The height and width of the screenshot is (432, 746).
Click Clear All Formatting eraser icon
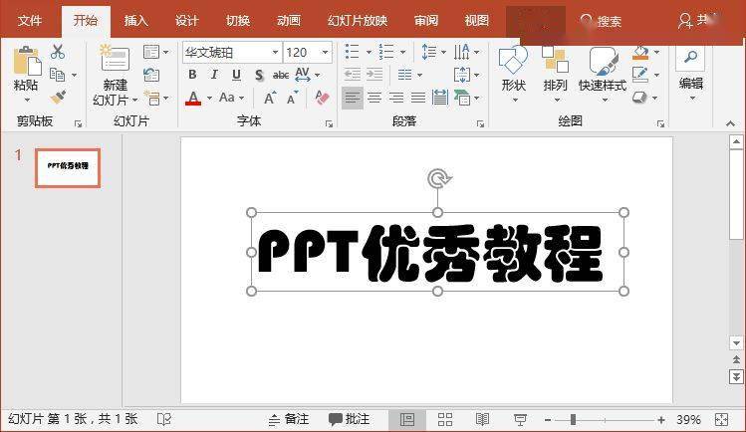click(x=322, y=98)
